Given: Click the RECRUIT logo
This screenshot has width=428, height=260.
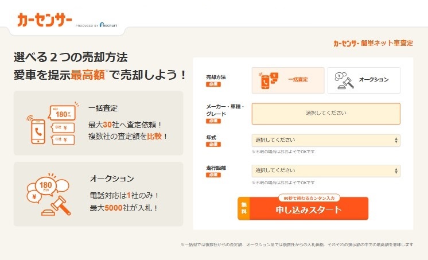Looking at the screenshot, I should [x=108, y=25].
